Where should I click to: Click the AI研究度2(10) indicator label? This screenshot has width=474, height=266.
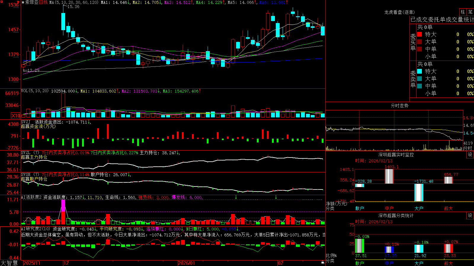pyautogui.click(x=36, y=229)
